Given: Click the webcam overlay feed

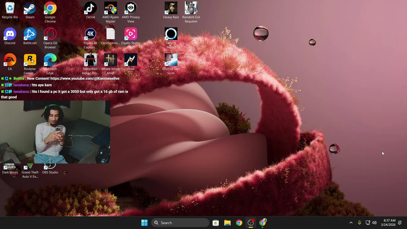Looking at the screenshot, I should pos(55,132).
